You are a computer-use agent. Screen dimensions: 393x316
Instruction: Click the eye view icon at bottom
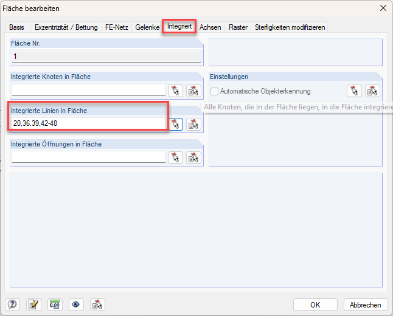point(76,305)
